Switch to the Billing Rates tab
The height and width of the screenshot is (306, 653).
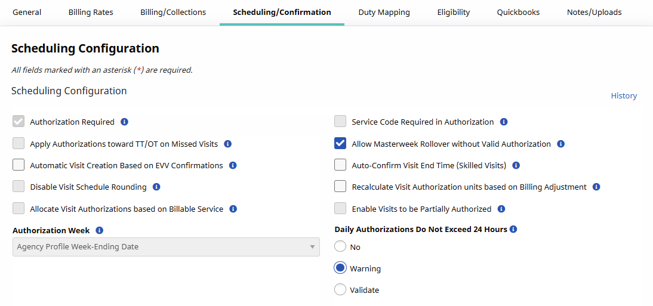[x=91, y=12]
